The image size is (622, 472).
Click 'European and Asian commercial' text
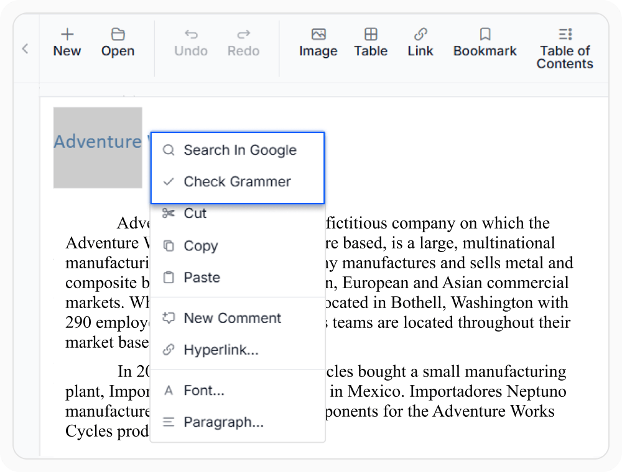pyautogui.click(x=455, y=283)
